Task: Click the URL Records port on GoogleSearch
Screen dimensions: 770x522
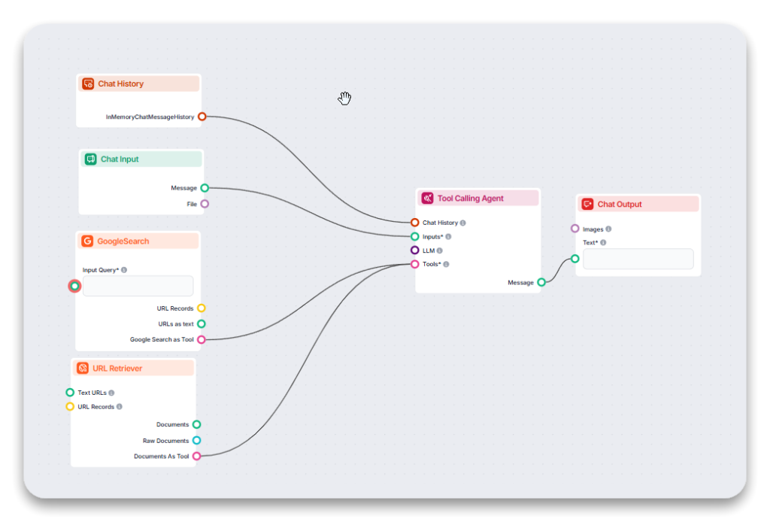Action: pyautogui.click(x=202, y=308)
